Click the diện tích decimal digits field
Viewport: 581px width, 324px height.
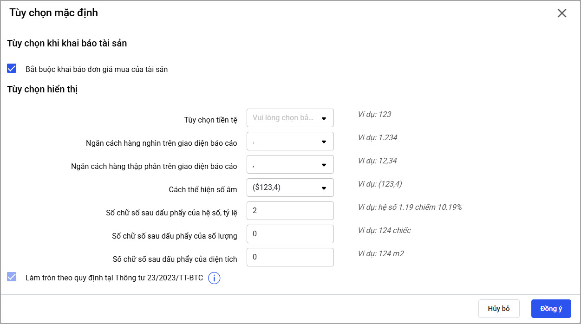point(290,257)
